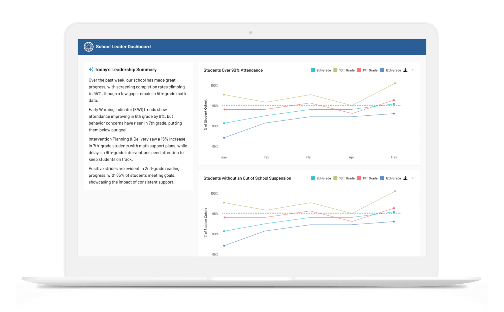Toggle 10th Grade series in the Attendance legend
Viewport: 504px width, 312px height.
tap(344, 70)
